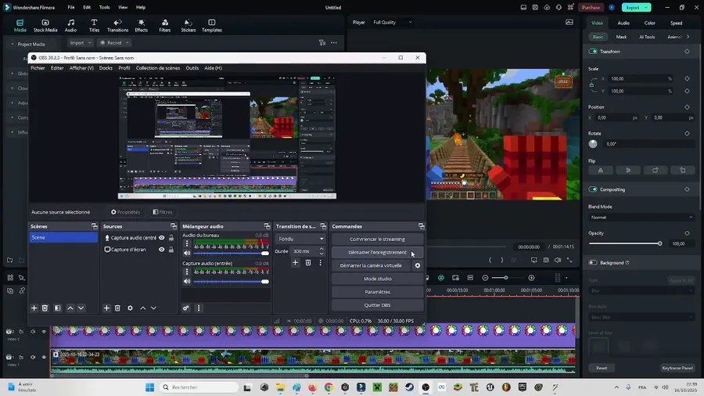
Task: Open Fichier menu in OBS
Action: click(38, 68)
